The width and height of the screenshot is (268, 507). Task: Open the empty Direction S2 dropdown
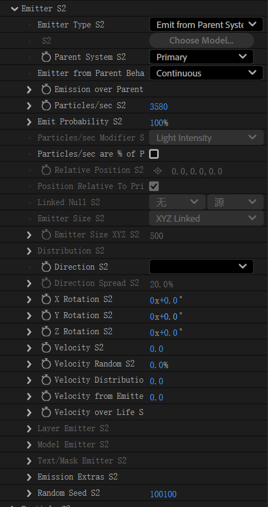click(x=201, y=267)
